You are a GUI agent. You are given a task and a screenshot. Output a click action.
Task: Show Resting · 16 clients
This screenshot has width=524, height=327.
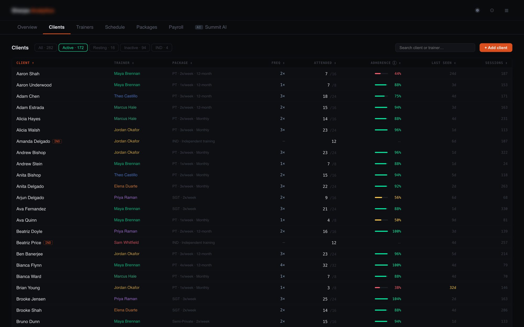(104, 48)
